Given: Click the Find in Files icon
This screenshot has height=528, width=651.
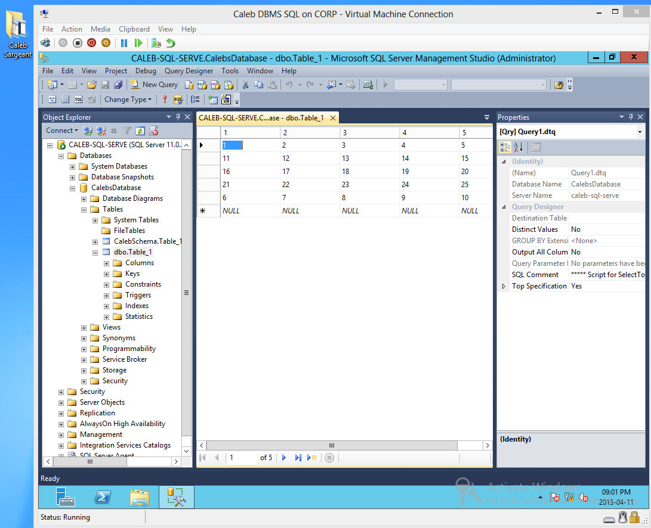Looking at the screenshot, I should pos(559,85).
